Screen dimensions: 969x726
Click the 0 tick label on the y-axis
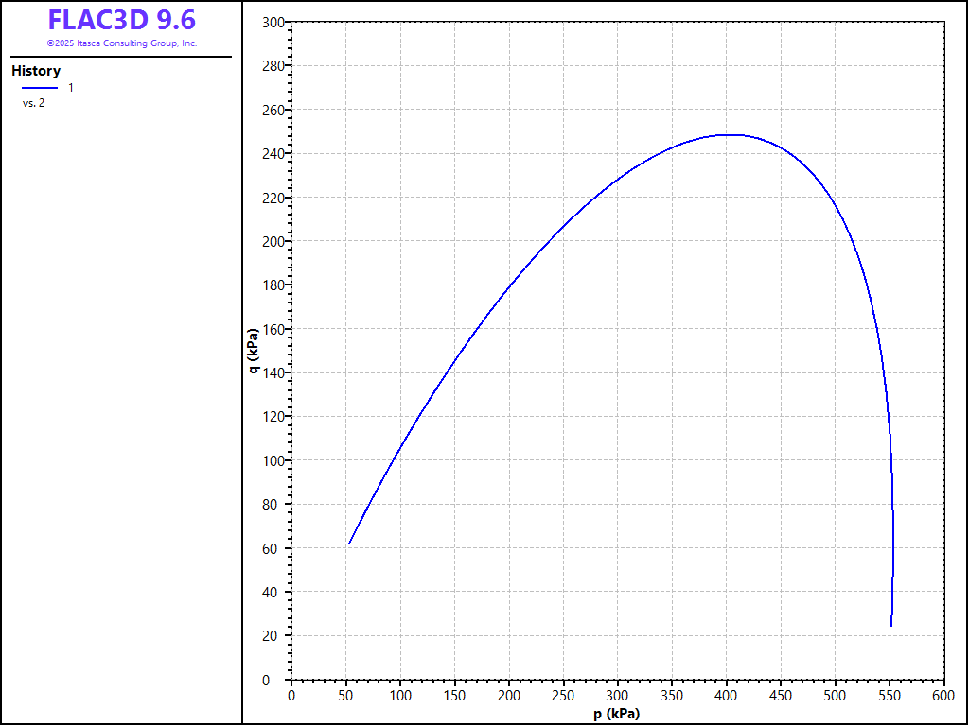point(279,680)
